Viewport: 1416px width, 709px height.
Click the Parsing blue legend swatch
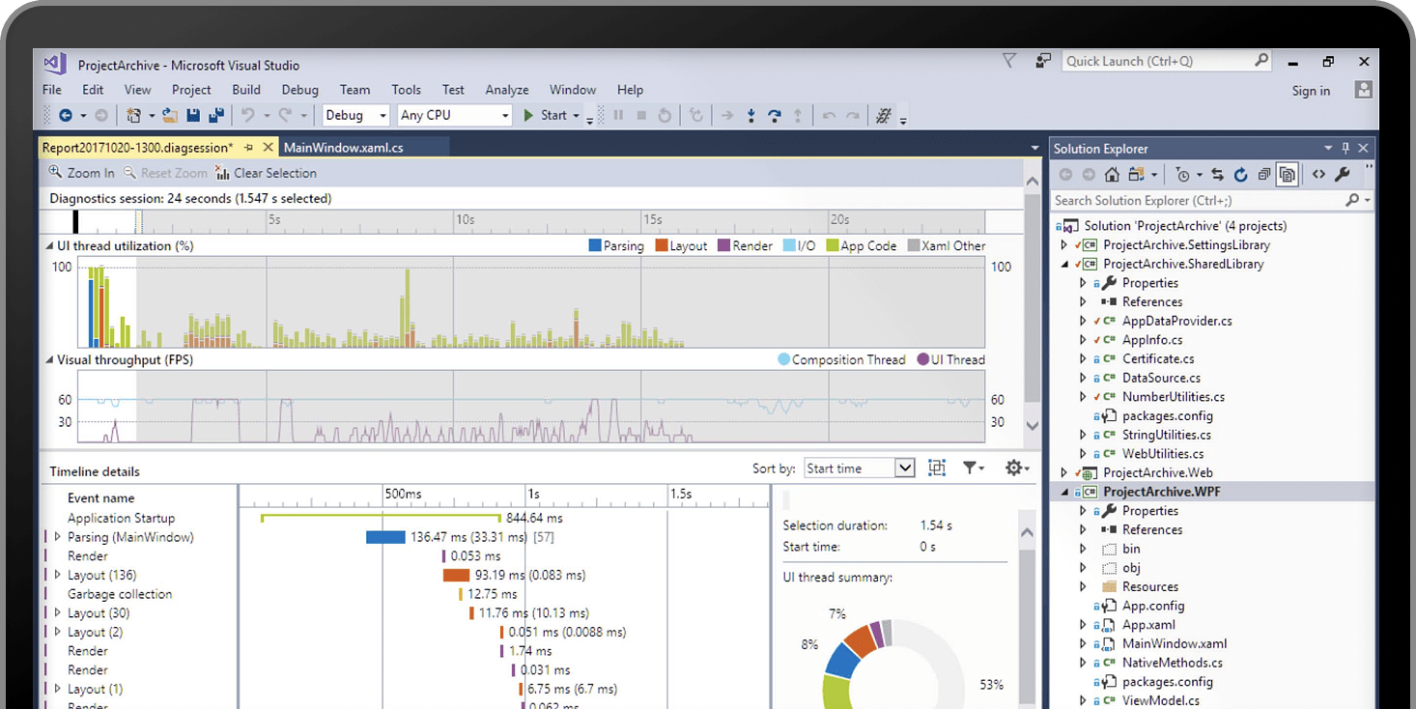(595, 246)
